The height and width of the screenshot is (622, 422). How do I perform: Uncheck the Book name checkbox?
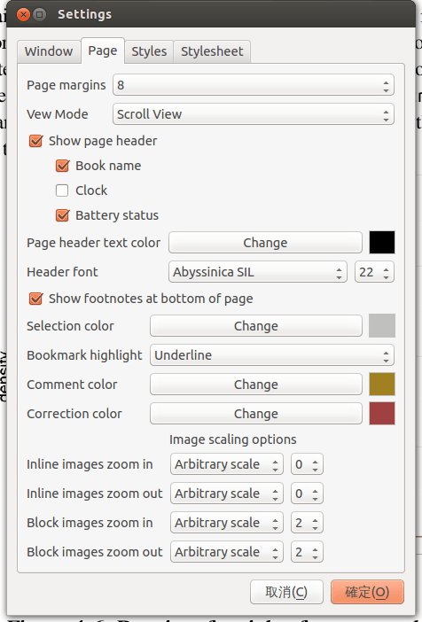tap(62, 166)
